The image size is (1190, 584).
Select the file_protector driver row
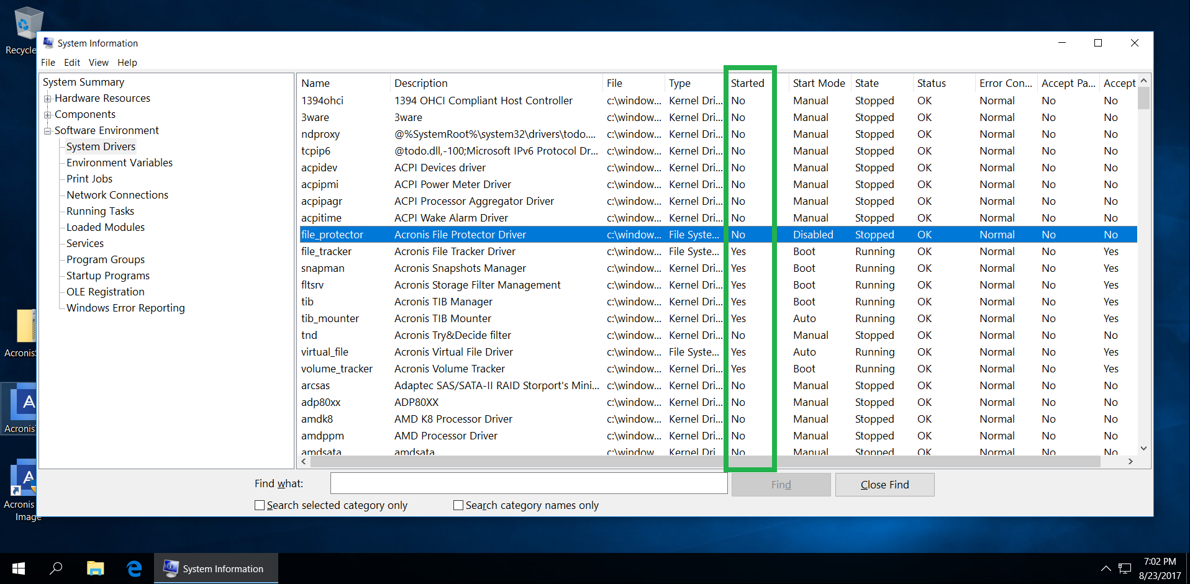(x=718, y=235)
